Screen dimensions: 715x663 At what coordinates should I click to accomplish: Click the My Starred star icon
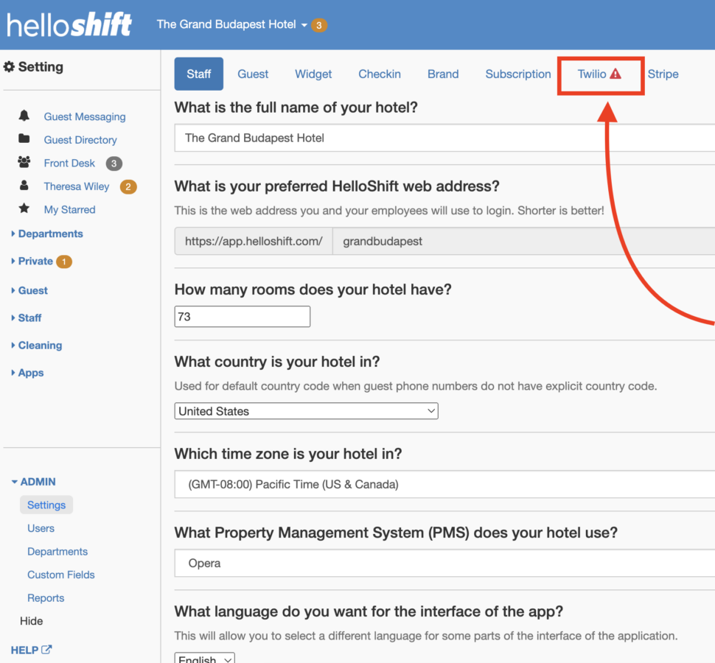[x=24, y=208]
